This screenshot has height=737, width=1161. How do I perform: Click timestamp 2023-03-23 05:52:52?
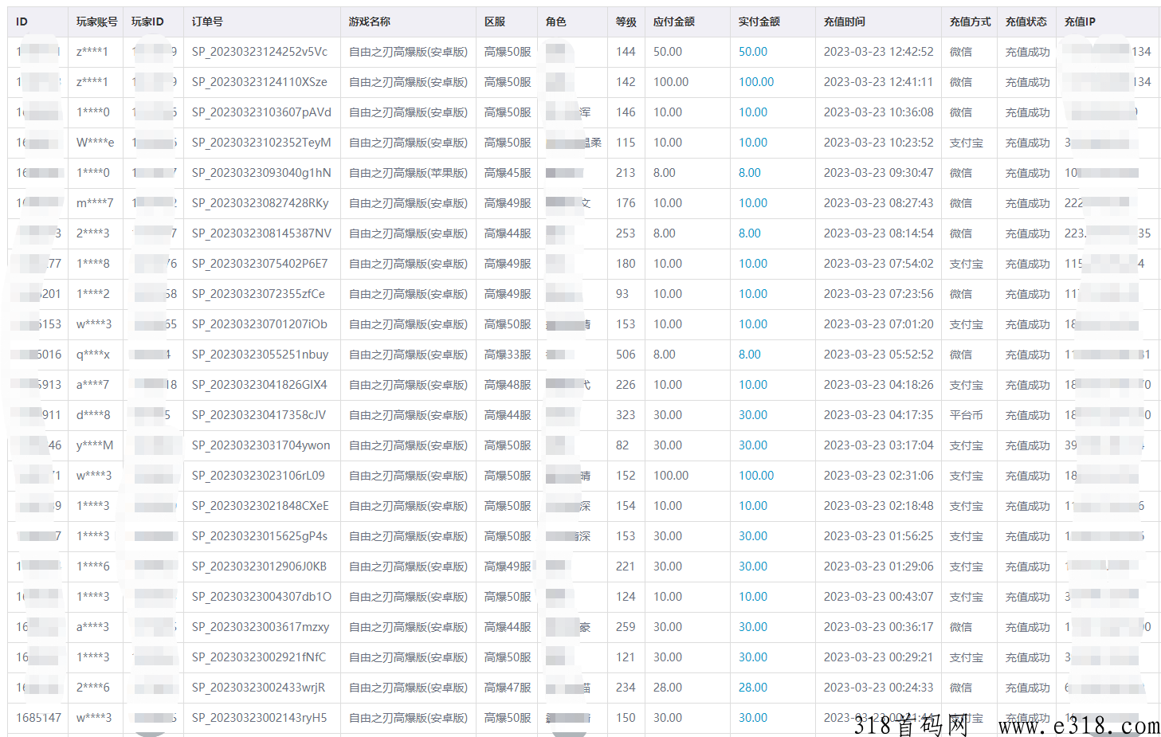pos(878,355)
